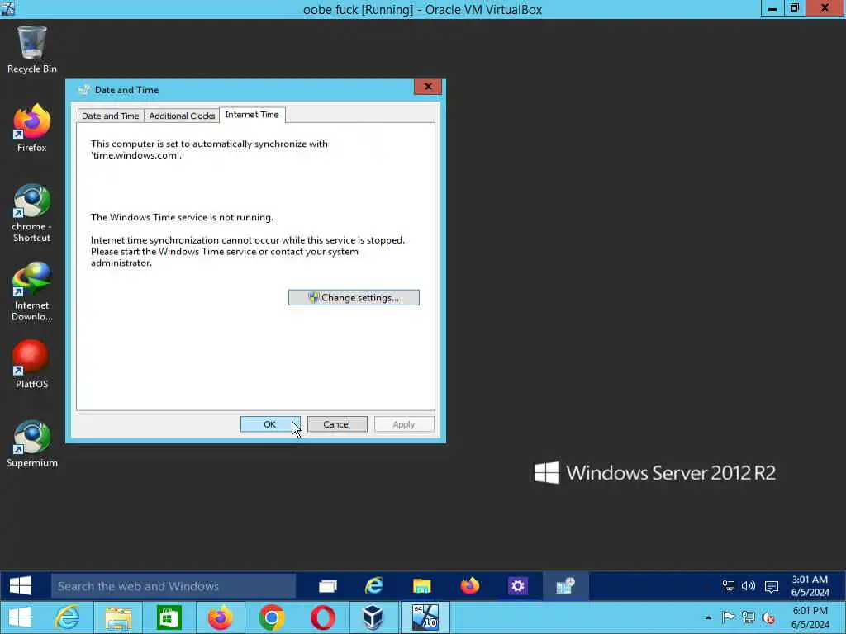Select the PlatfOS desktop shortcut

point(32,364)
